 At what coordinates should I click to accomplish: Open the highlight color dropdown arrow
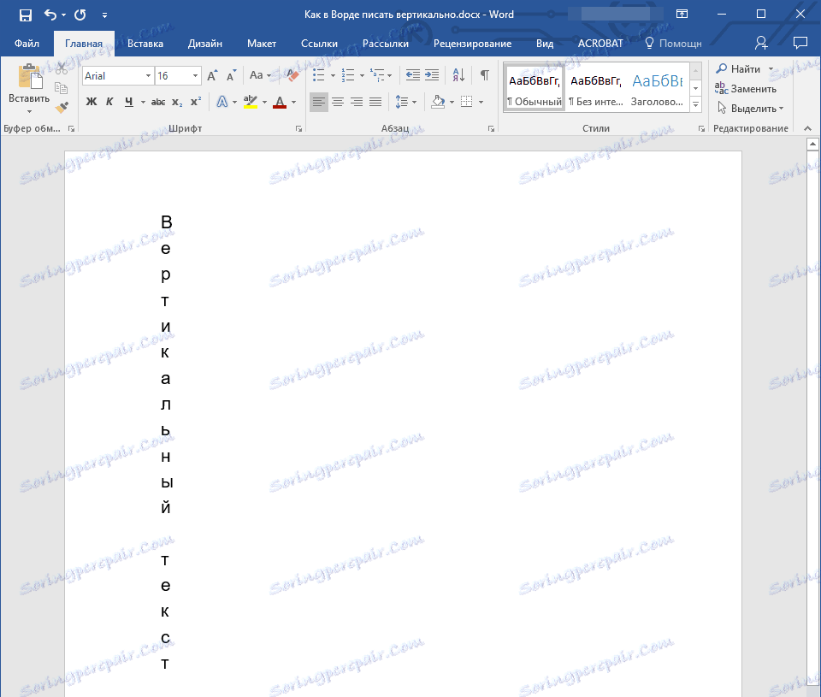(264, 102)
